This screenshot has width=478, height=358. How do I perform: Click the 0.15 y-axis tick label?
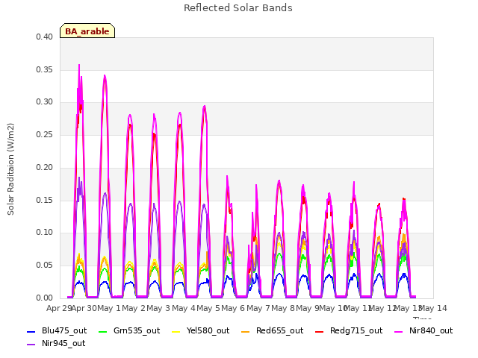click(x=45, y=201)
